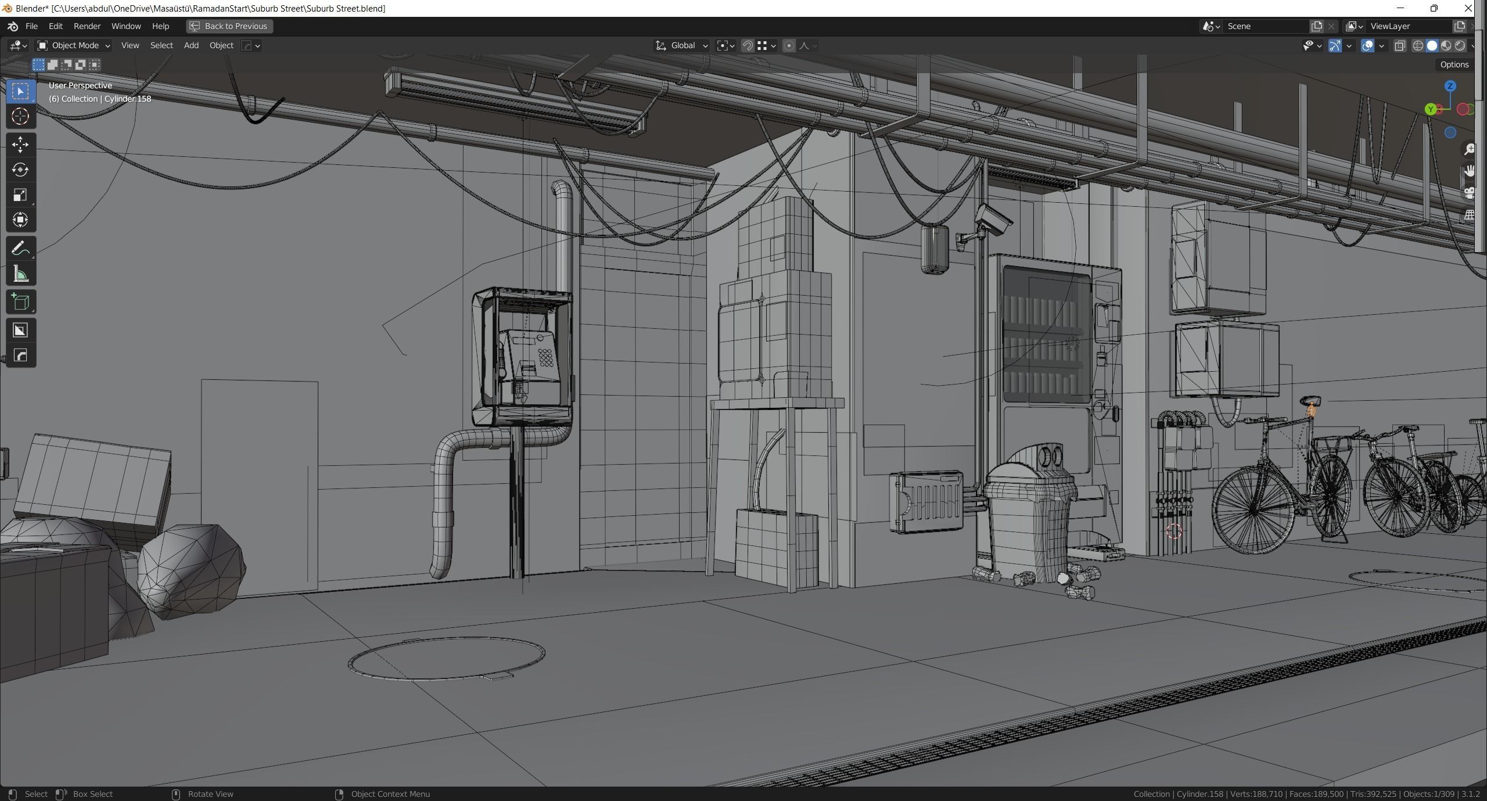Select the Scale tool
The image size is (1487, 801).
click(20, 195)
